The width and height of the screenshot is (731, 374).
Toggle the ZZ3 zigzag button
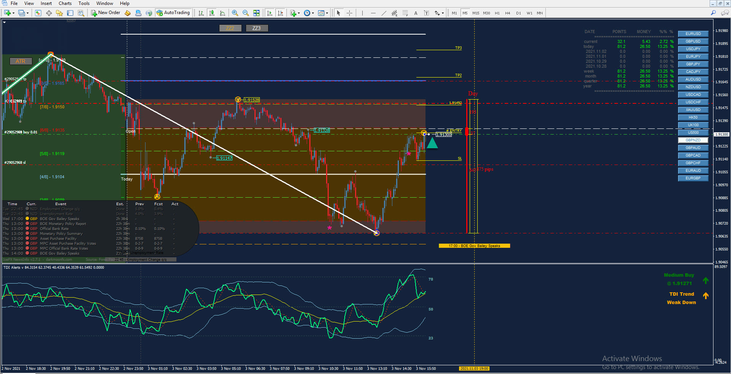257,28
